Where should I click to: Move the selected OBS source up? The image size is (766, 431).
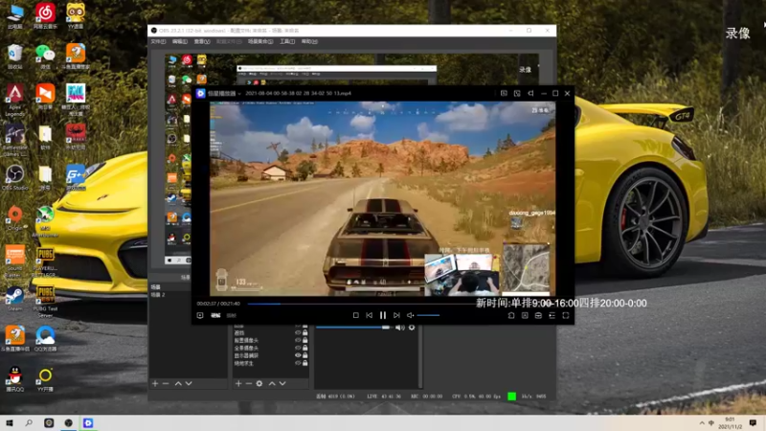tap(272, 384)
